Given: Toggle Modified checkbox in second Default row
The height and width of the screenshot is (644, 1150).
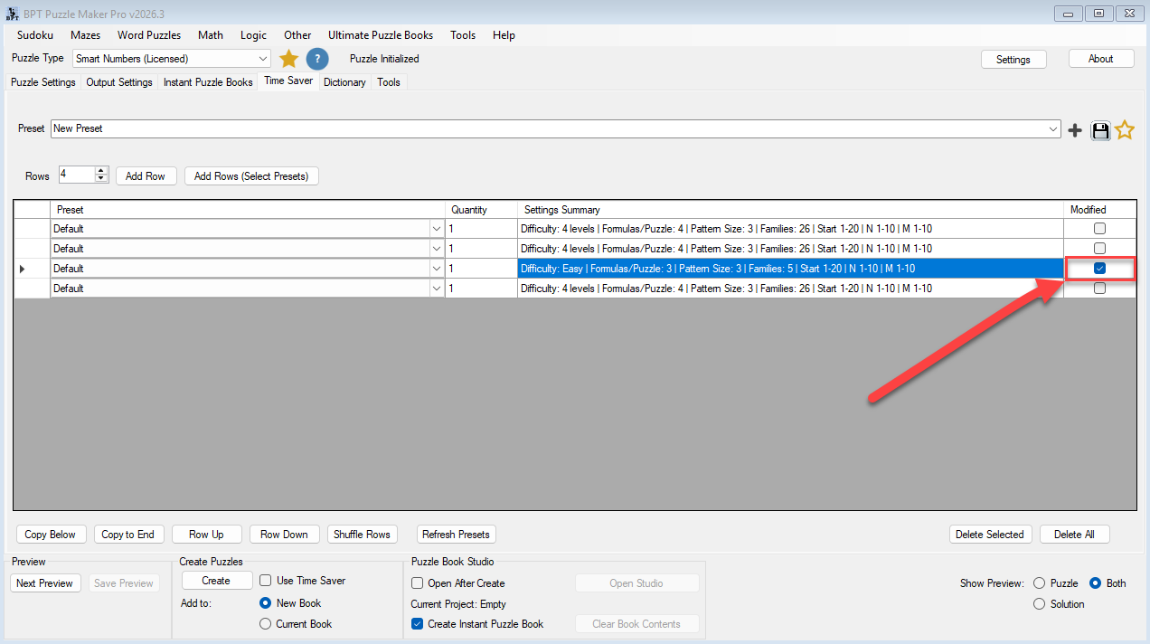Looking at the screenshot, I should point(1099,249).
